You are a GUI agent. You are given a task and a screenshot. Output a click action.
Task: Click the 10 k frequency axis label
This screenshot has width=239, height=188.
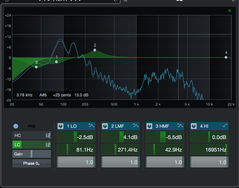(x=210, y=104)
